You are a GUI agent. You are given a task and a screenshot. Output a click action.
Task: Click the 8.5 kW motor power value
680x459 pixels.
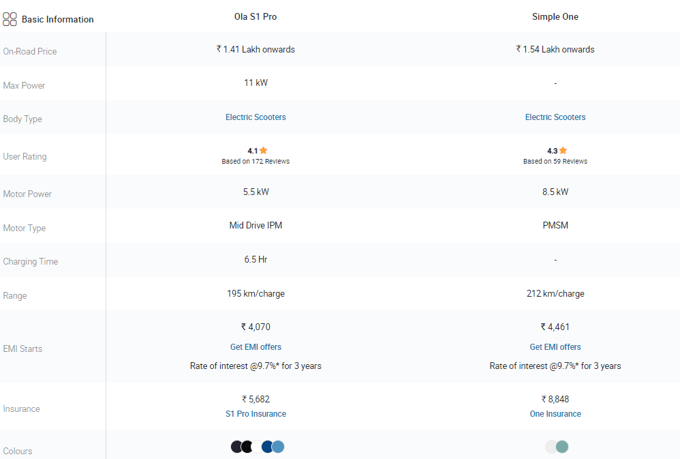pos(555,192)
